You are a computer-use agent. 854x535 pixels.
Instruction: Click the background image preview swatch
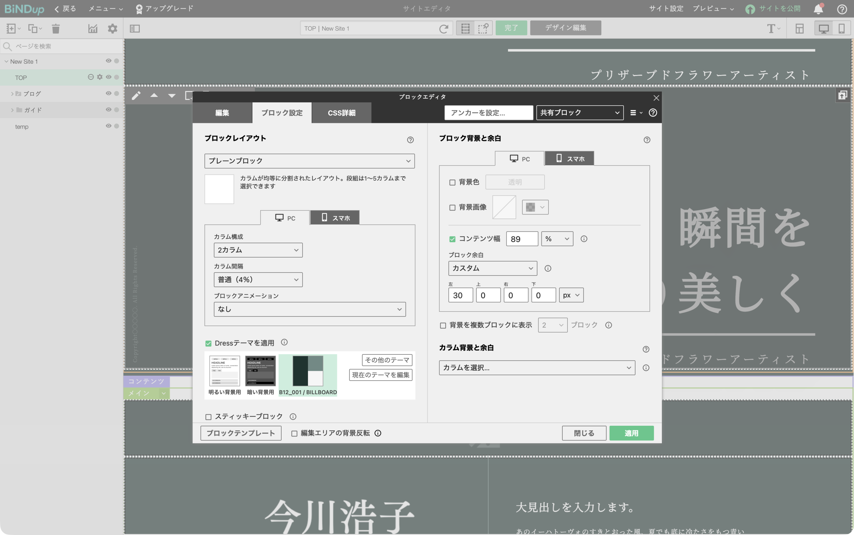click(x=504, y=207)
